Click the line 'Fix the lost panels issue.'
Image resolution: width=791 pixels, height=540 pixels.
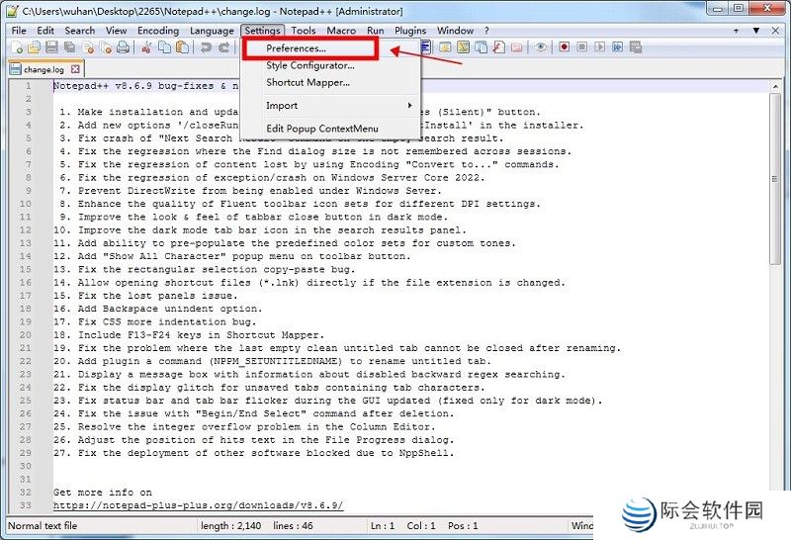(x=158, y=296)
